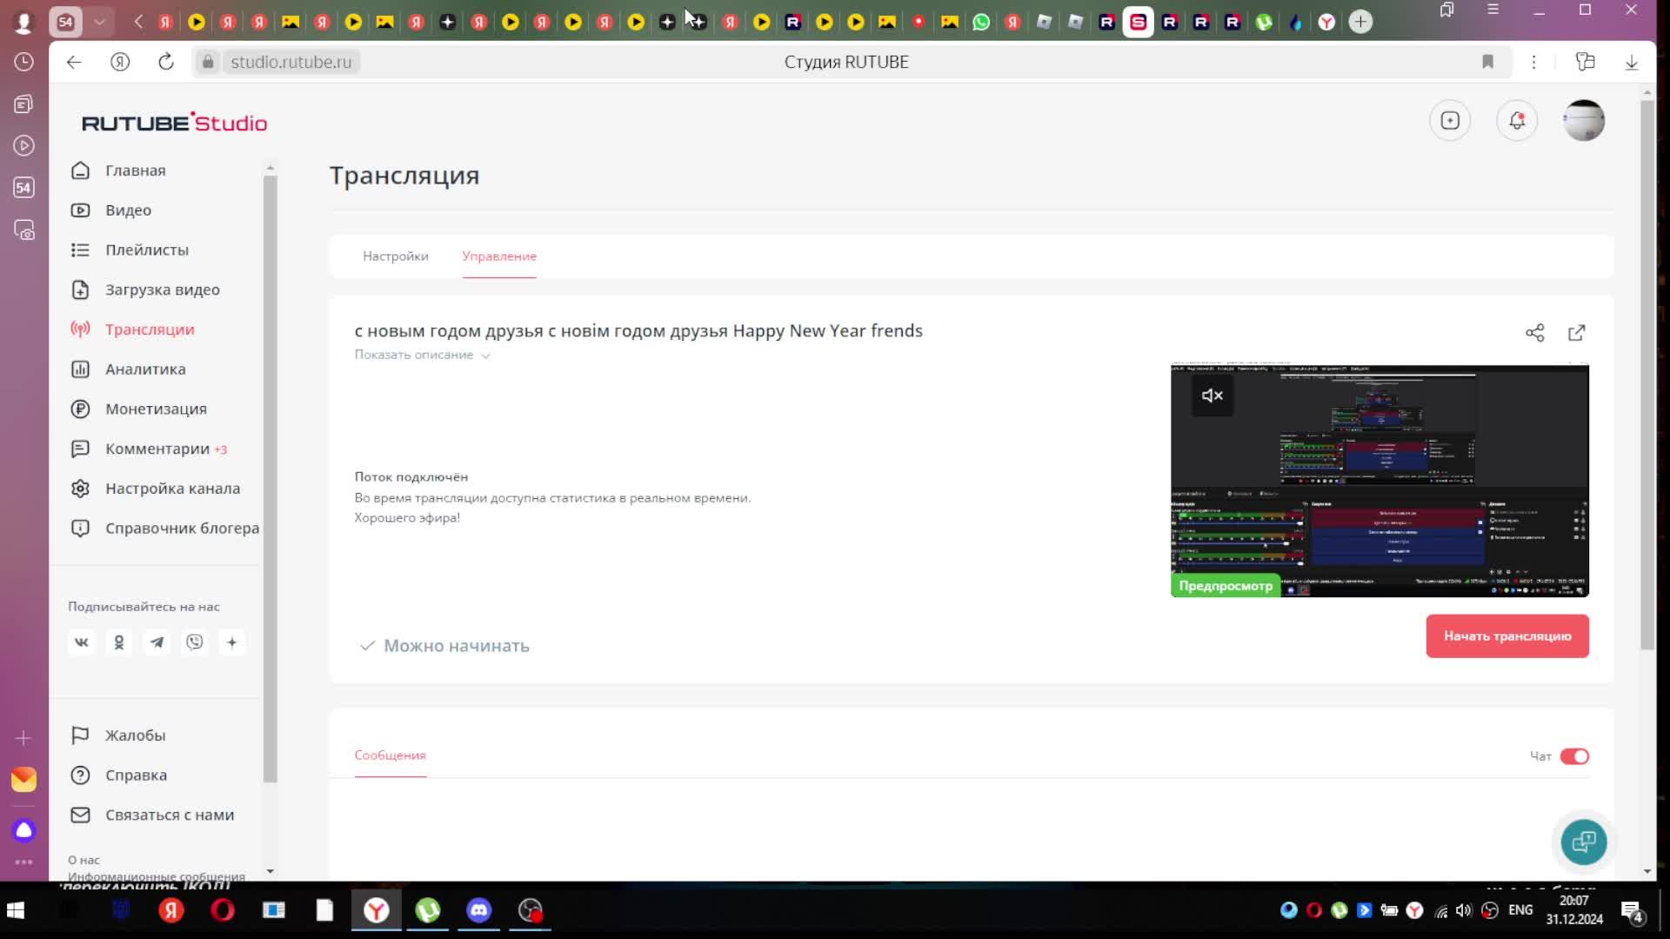Open the support chat floating button
The height and width of the screenshot is (939, 1670).
[x=1584, y=842]
